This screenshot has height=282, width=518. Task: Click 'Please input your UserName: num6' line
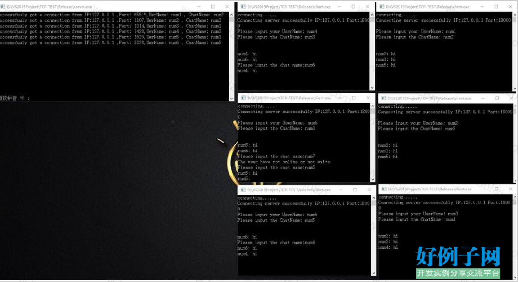click(277, 215)
